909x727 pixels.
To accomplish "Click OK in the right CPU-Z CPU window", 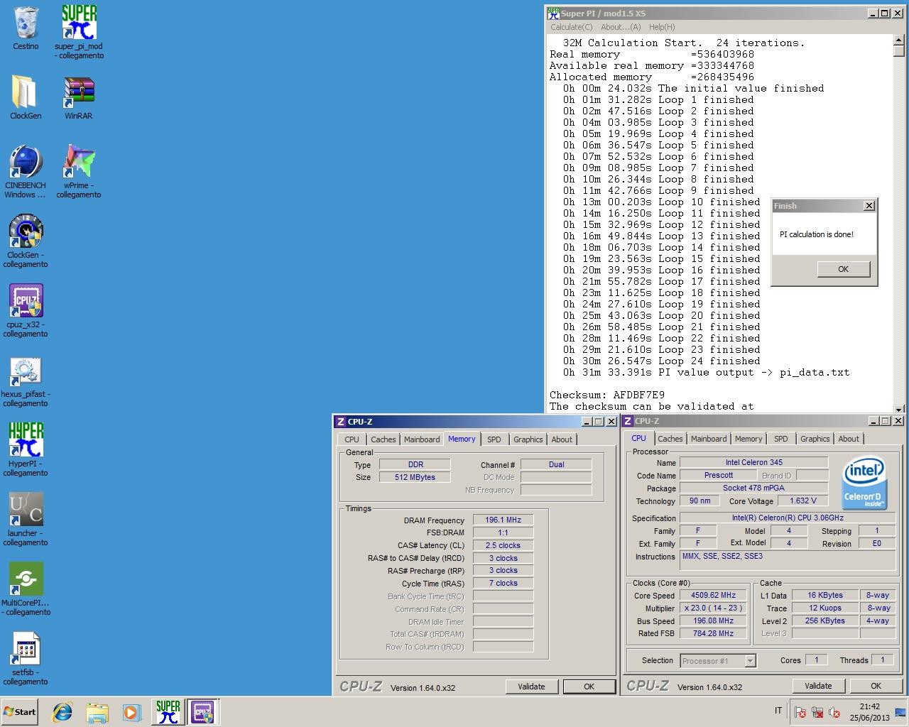I will tap(876, 686).
